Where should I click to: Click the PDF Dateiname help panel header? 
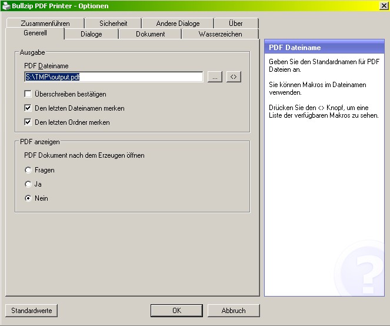[324, 48]
